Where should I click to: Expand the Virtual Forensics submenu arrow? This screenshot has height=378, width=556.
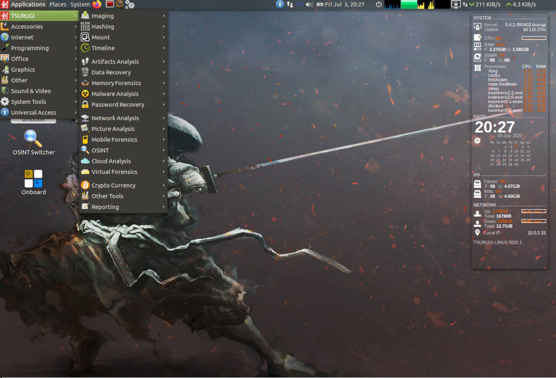(x=164, y=172)
